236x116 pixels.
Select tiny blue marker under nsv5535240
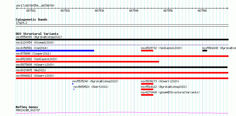[x=73, y=84]
